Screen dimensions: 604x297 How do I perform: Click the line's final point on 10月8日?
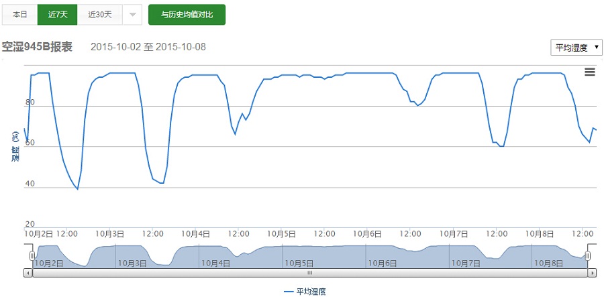tap(596, 129)
